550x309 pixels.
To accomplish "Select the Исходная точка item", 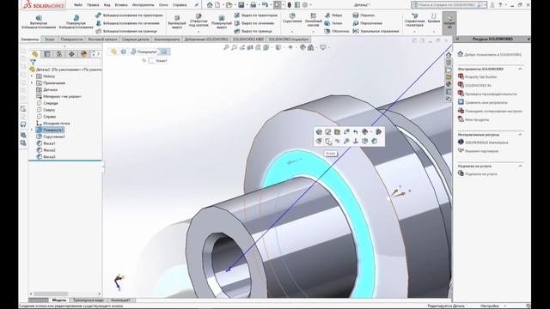I will (x=53, y=124).
